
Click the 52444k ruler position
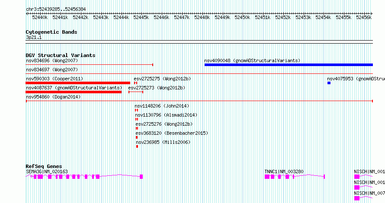point(121,17)
